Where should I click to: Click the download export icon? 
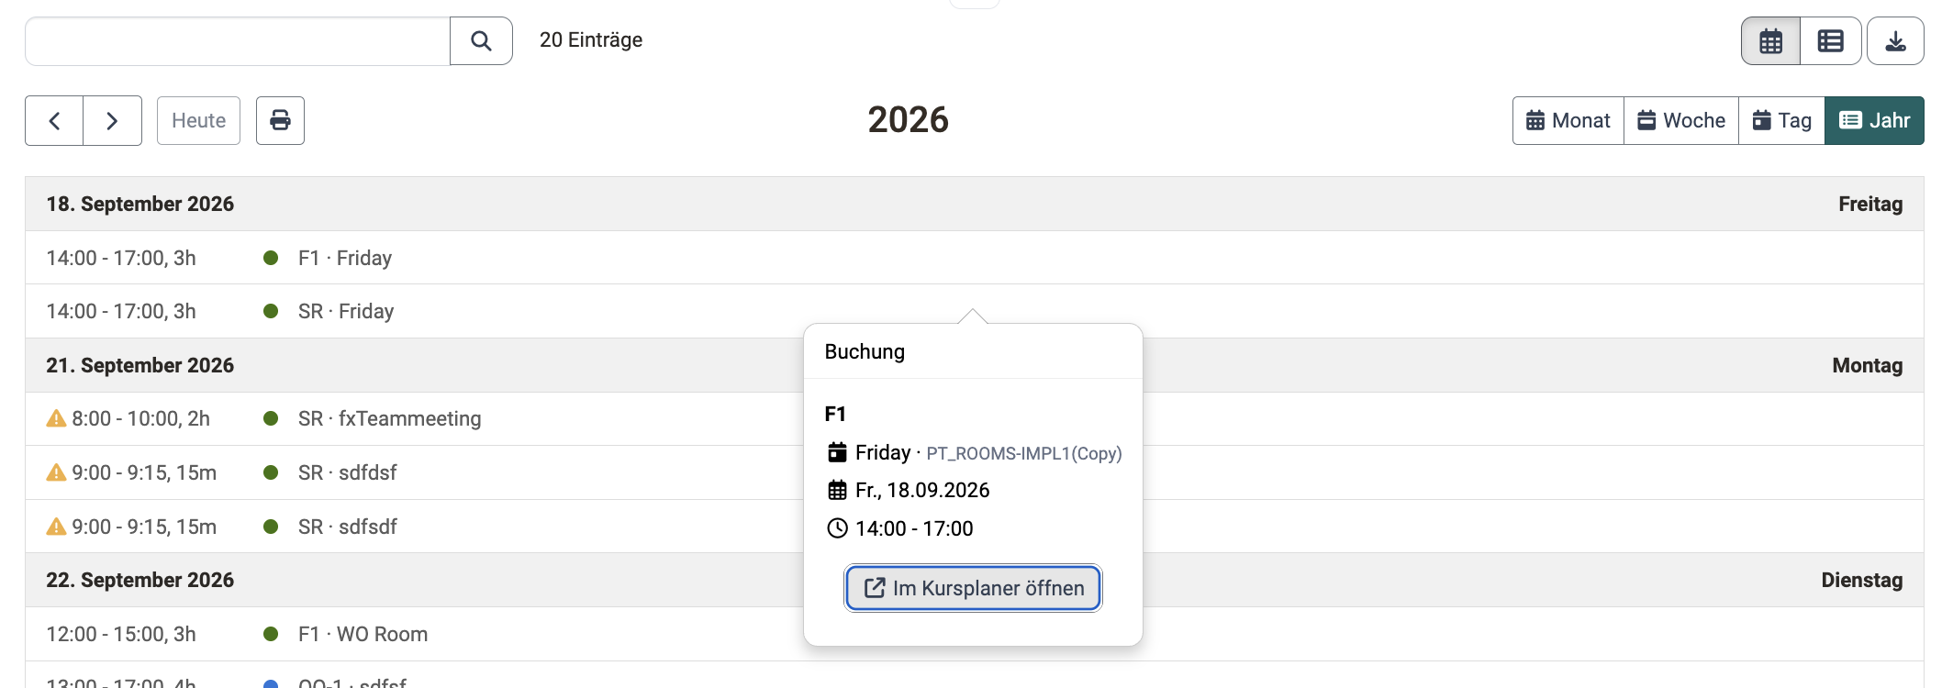point(1895,40)
